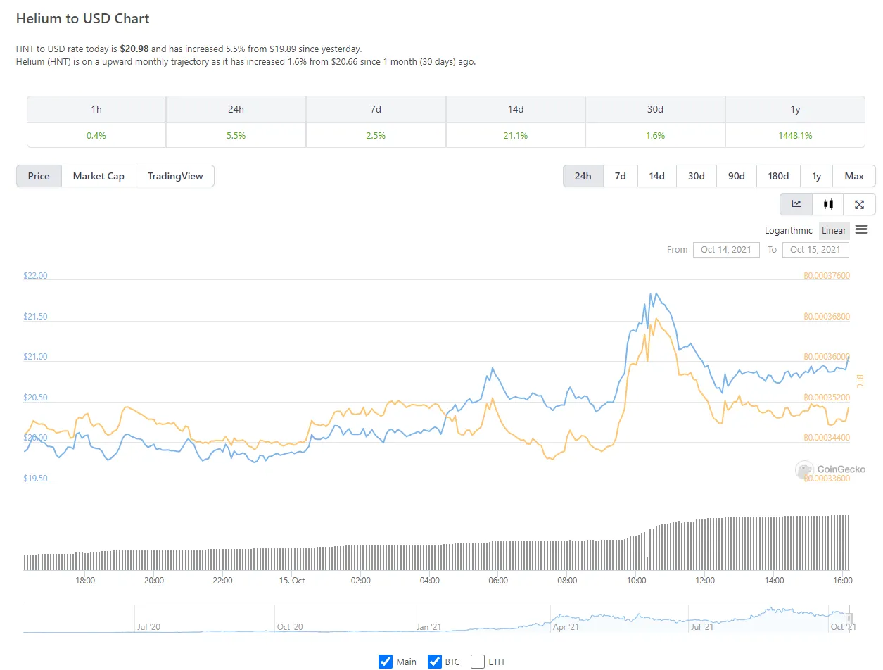Click the Apr '21 navigator label
This screenshot has height=670, width=883.
(566, 626)
